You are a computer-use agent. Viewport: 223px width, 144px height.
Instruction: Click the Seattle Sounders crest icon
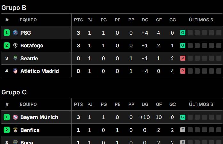(15, 58)
